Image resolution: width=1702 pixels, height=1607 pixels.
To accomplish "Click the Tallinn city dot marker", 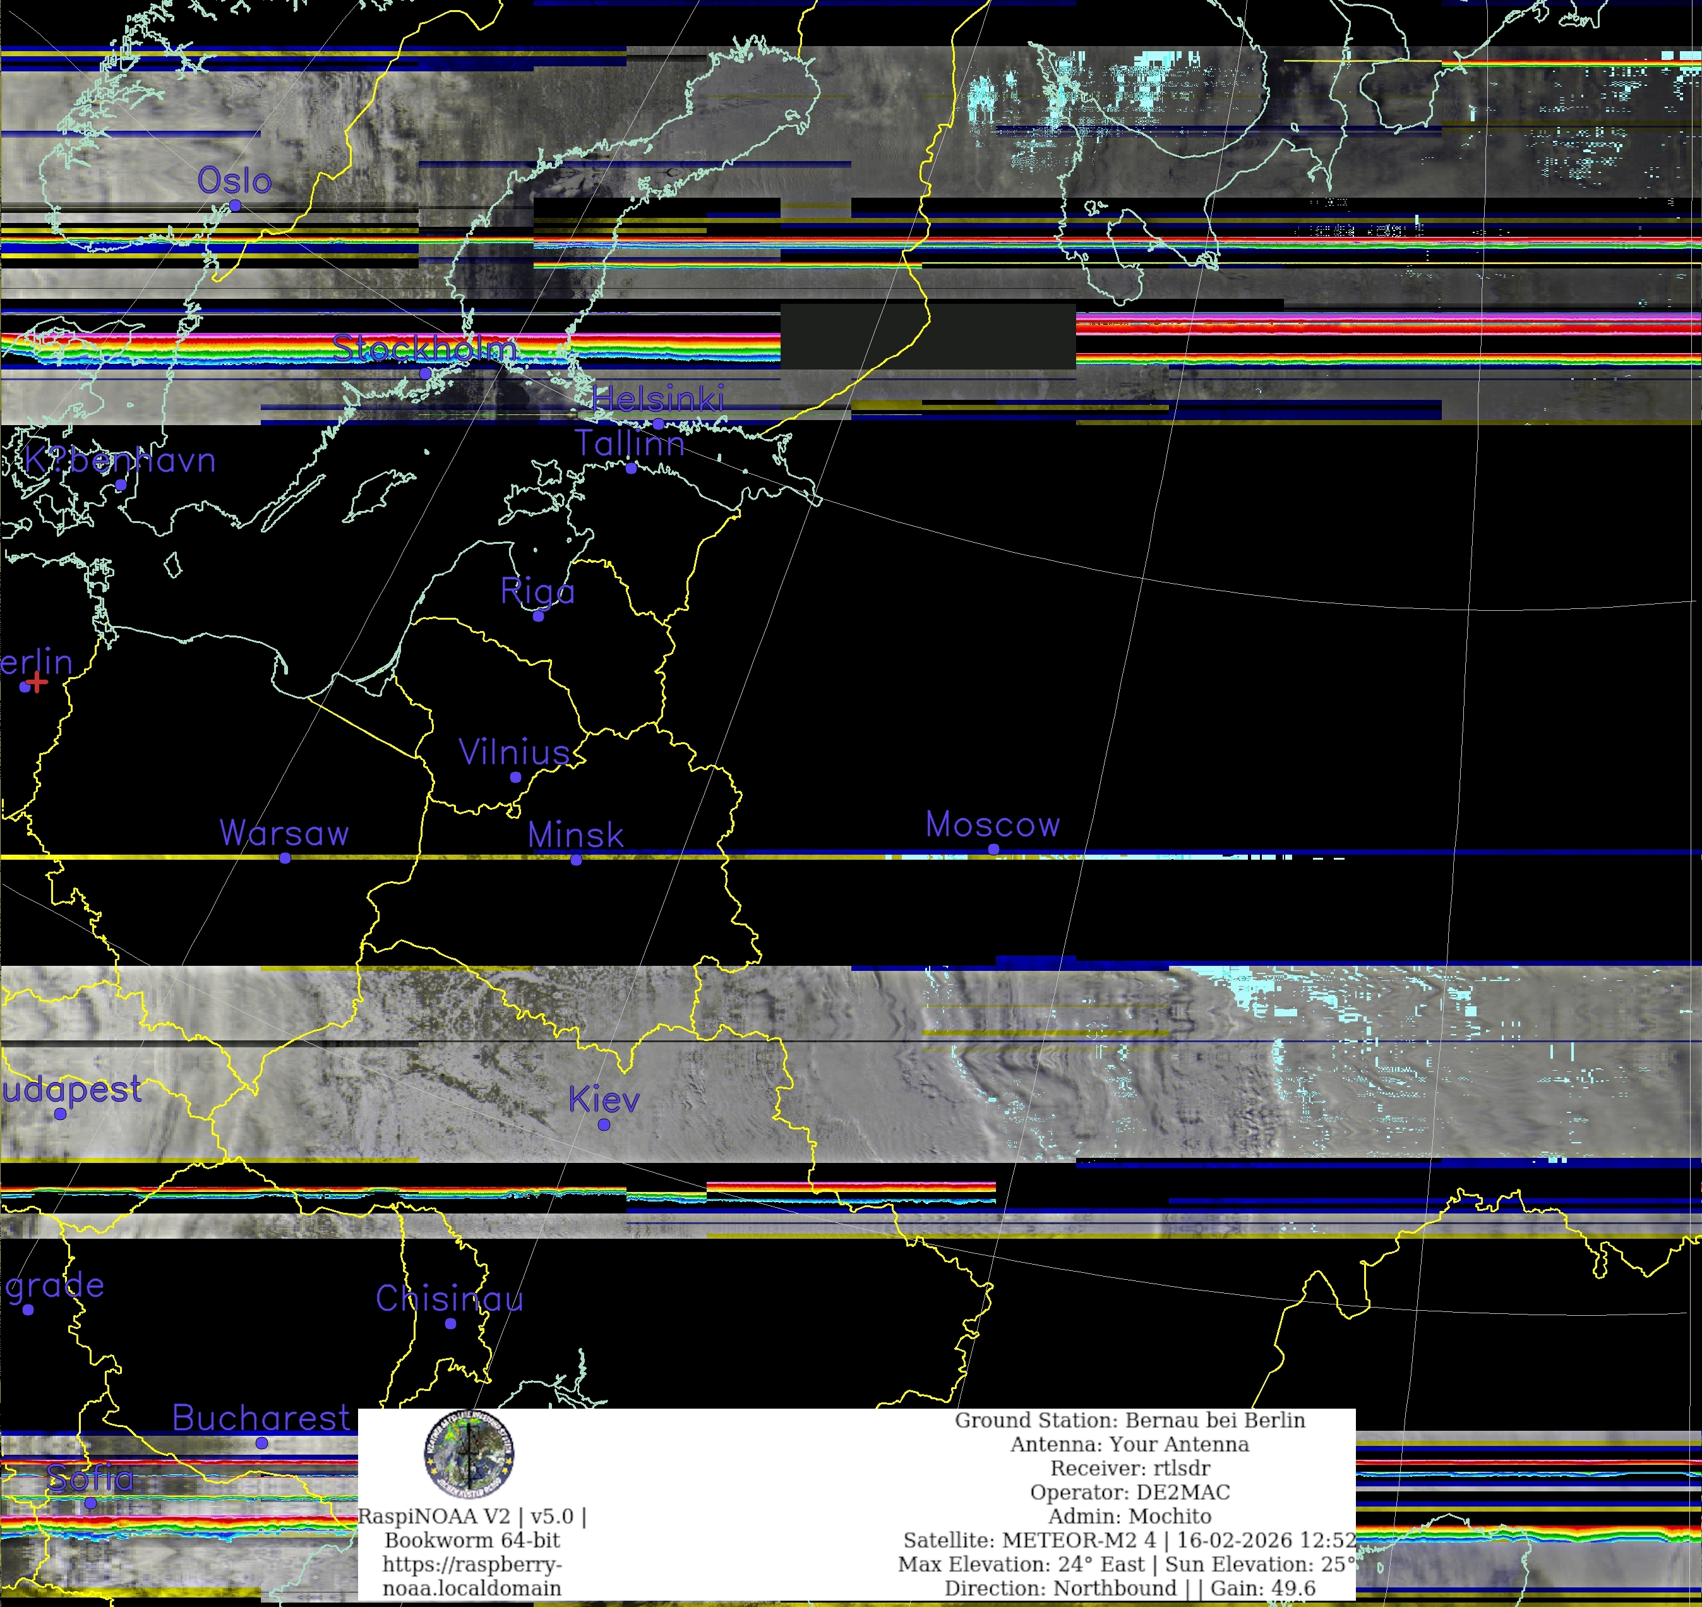I will click(x=632, y=469).
